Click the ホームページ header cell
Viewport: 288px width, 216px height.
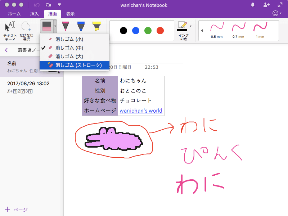(100, 111)
